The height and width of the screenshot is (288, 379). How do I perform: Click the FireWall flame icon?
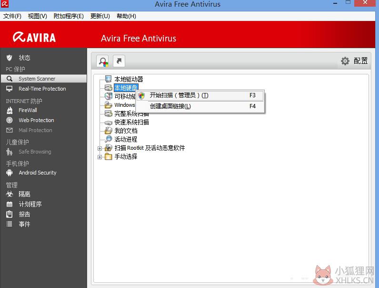[10, 110]
